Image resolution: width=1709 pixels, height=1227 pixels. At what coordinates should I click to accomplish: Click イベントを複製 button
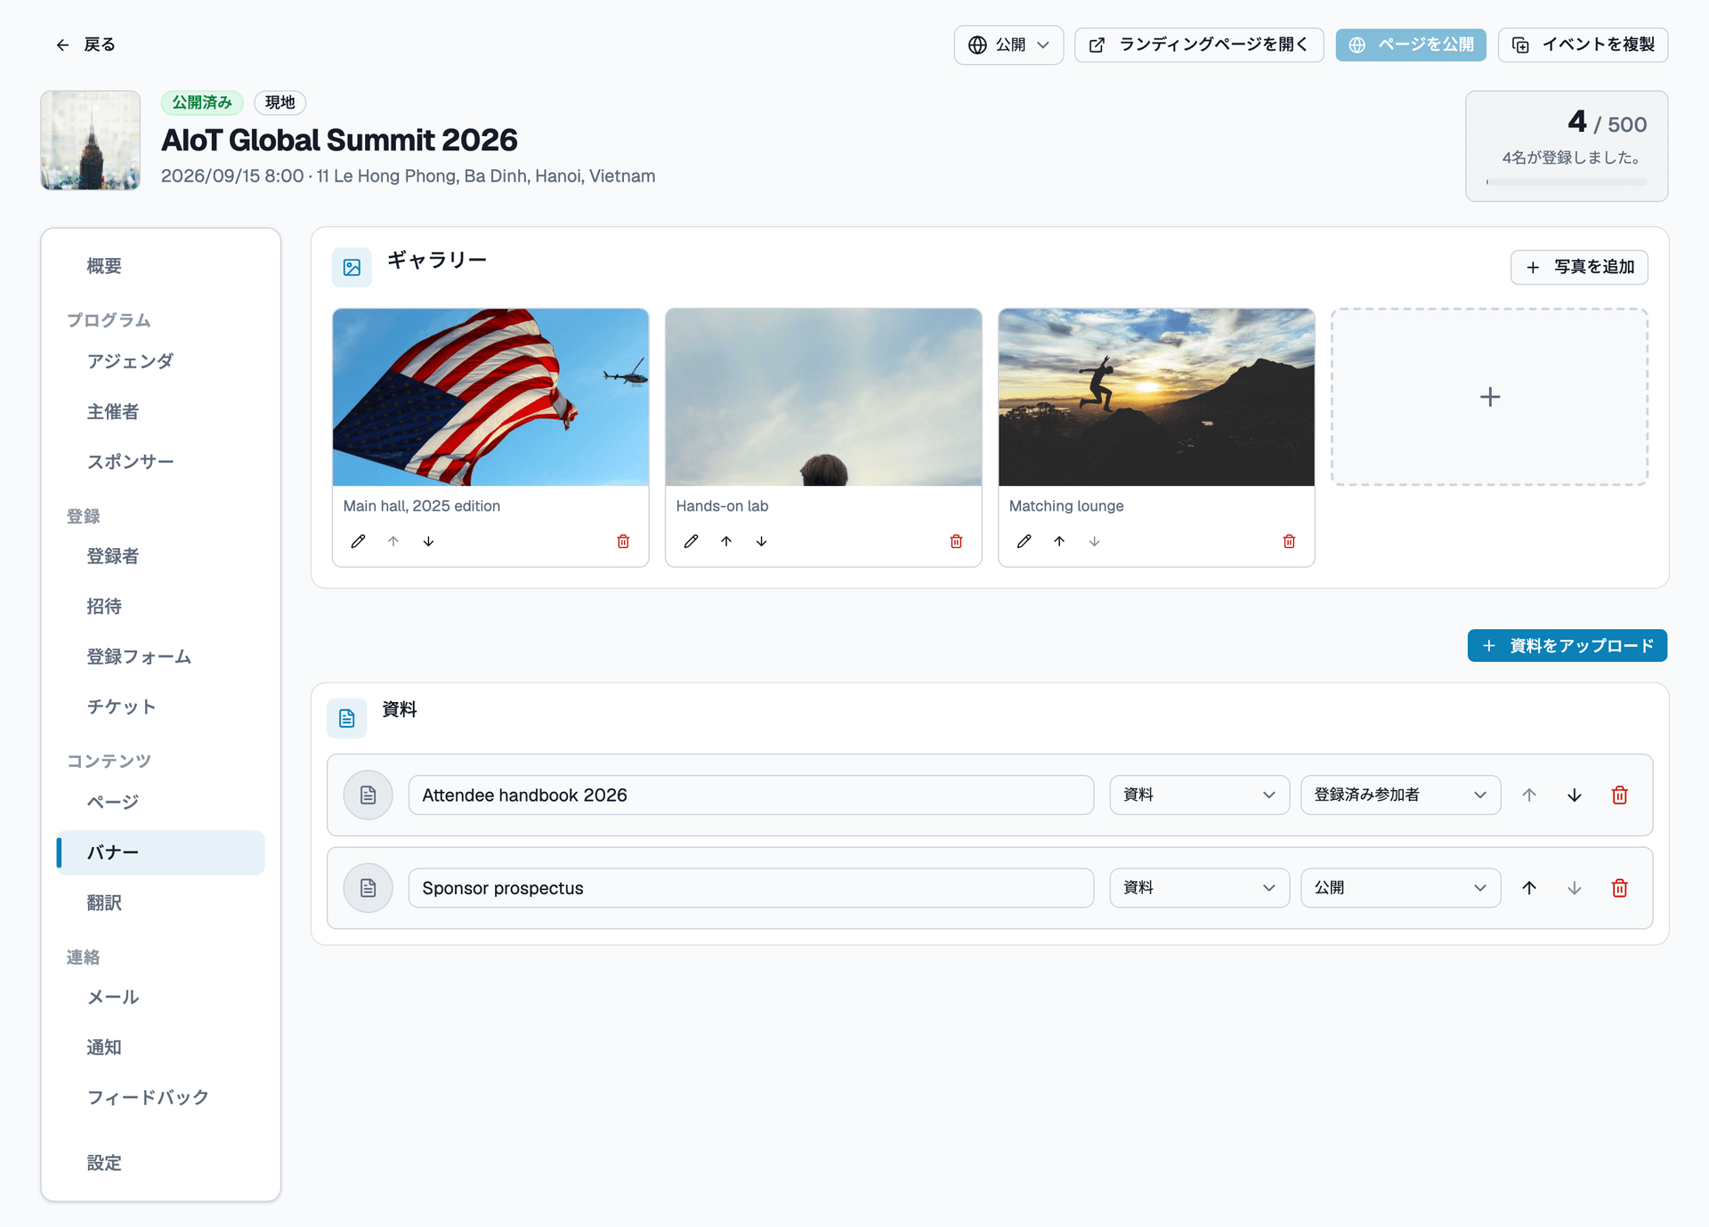point(1583,44)
